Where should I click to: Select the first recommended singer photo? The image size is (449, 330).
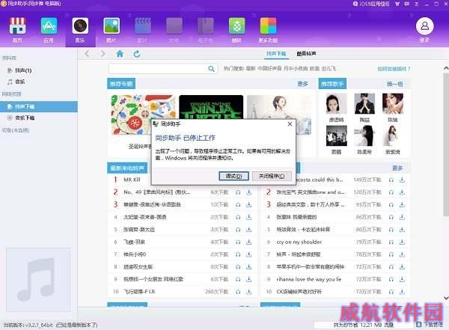tap(336, 104)
